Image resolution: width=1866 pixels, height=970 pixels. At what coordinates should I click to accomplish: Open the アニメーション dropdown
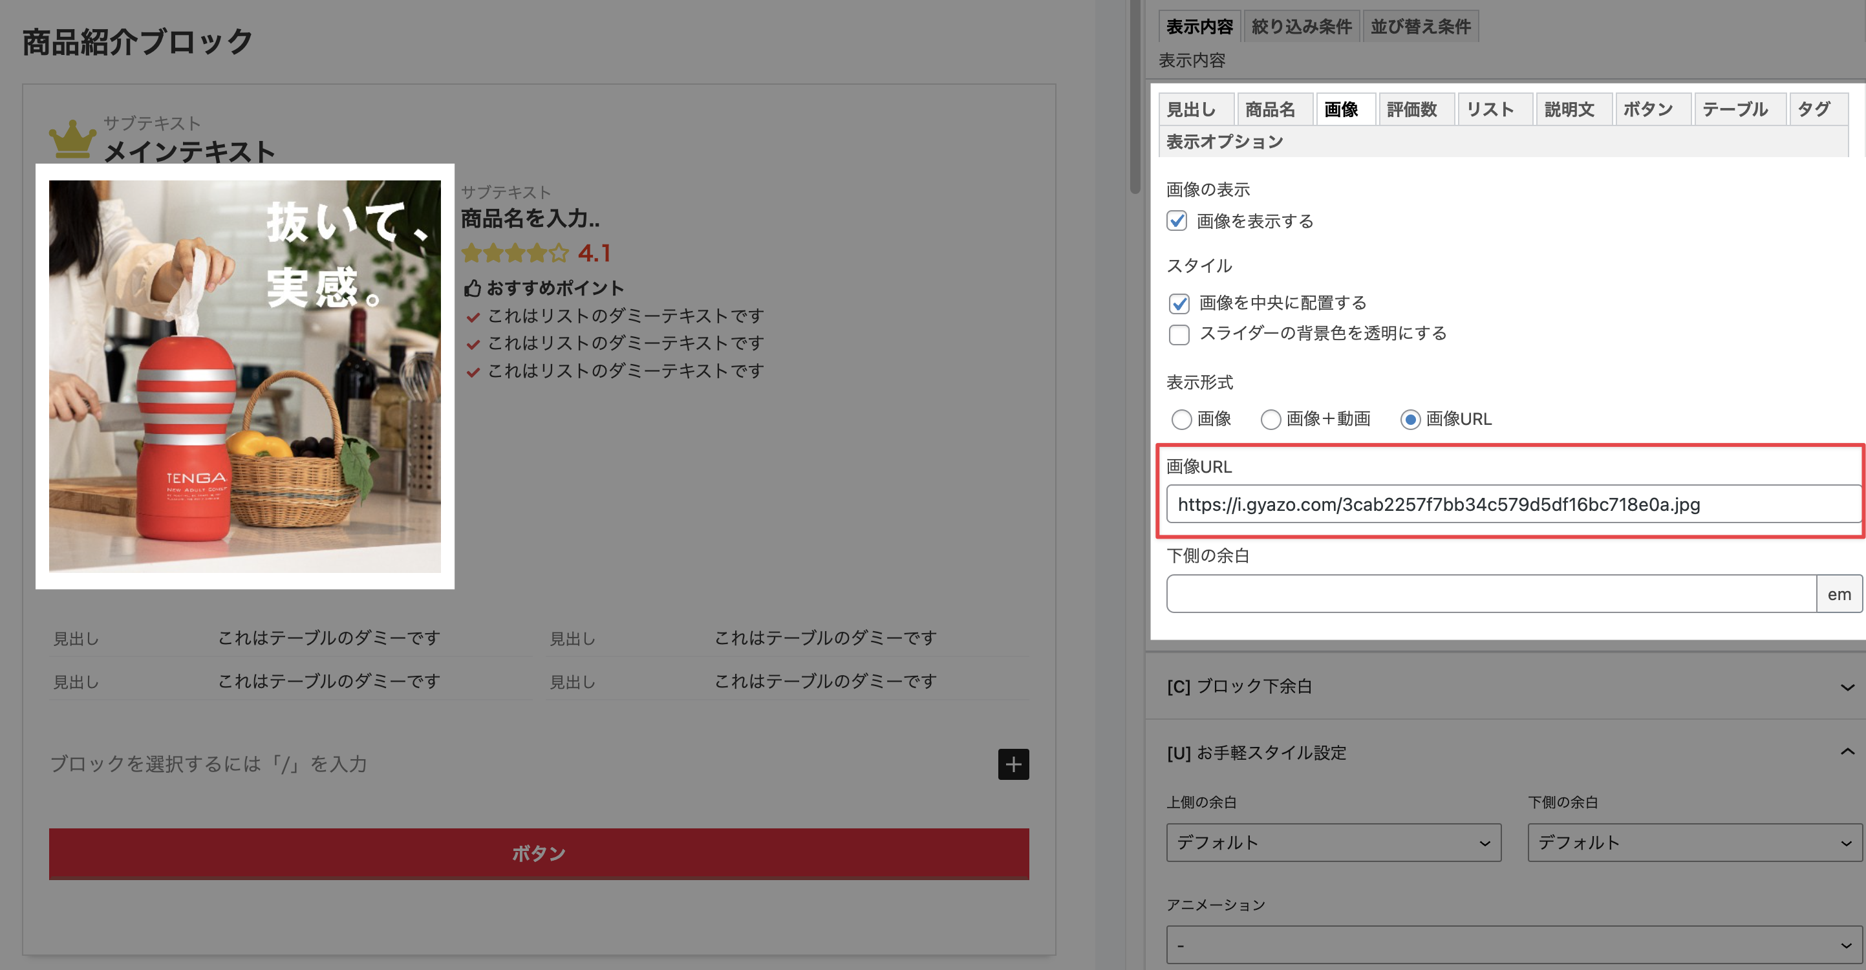pyautogui.click(x=1515, y=945)
